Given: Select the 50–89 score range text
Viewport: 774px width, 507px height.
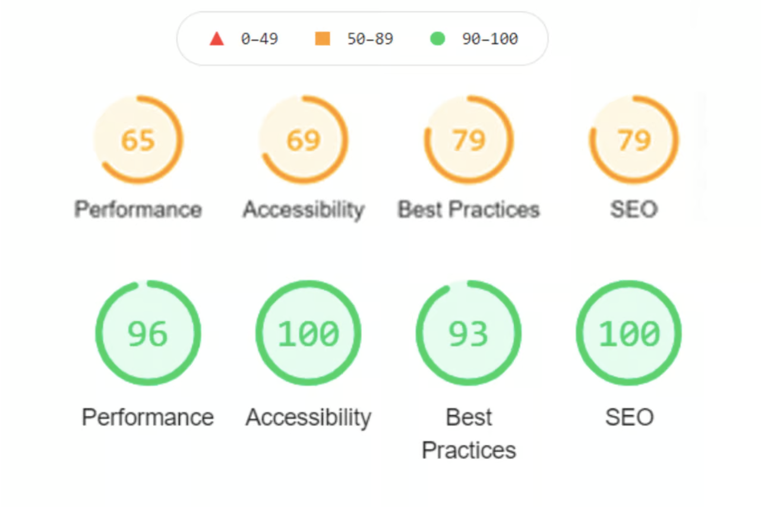Looking at the screenshot, I should tap(369, 39).
